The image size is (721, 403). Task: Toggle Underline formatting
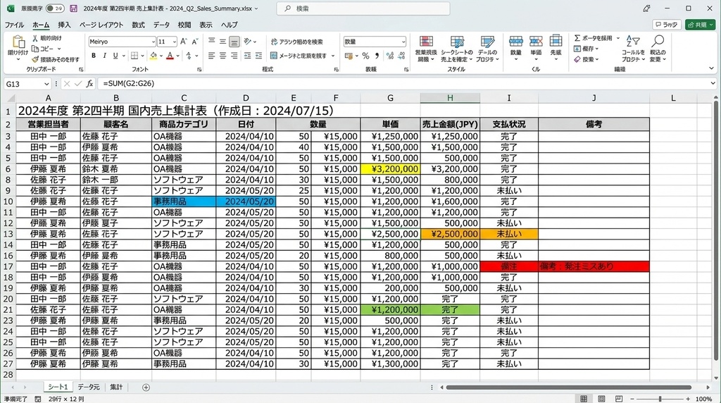click(x=115, y=56)
